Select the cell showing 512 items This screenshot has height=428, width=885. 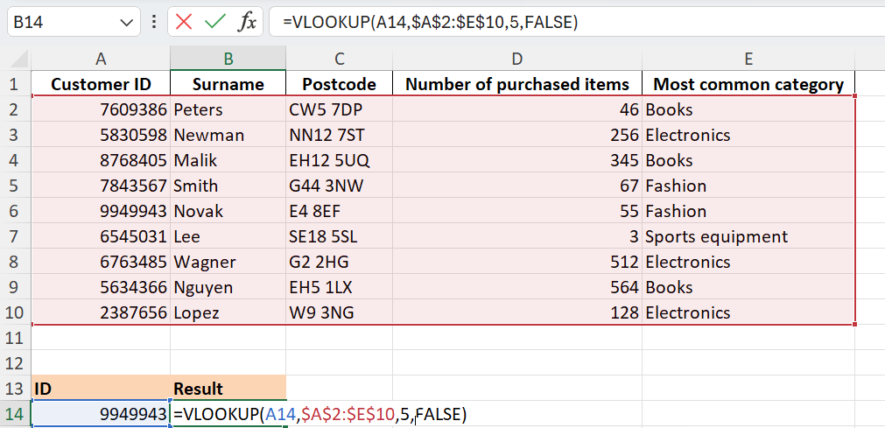517,263
